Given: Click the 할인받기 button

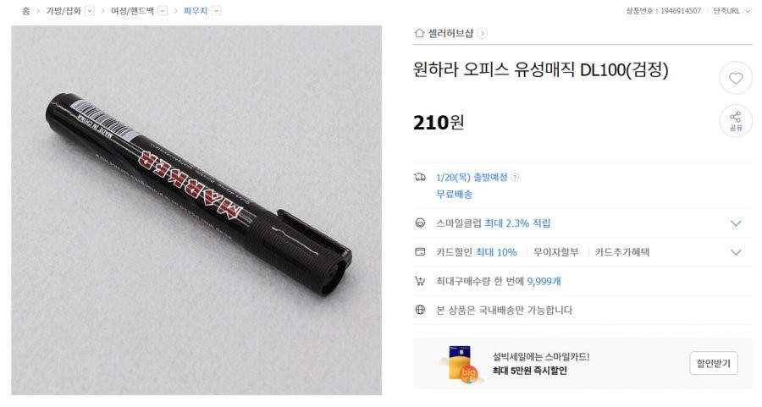Looking at the screenshot, I should [x=714, y=363].
